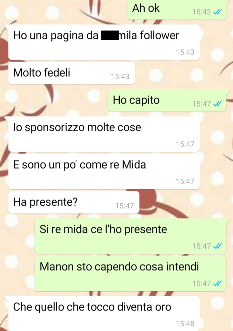Tap the 'Ah ok' sent message

pyautogui.click(x=177, y=9)
